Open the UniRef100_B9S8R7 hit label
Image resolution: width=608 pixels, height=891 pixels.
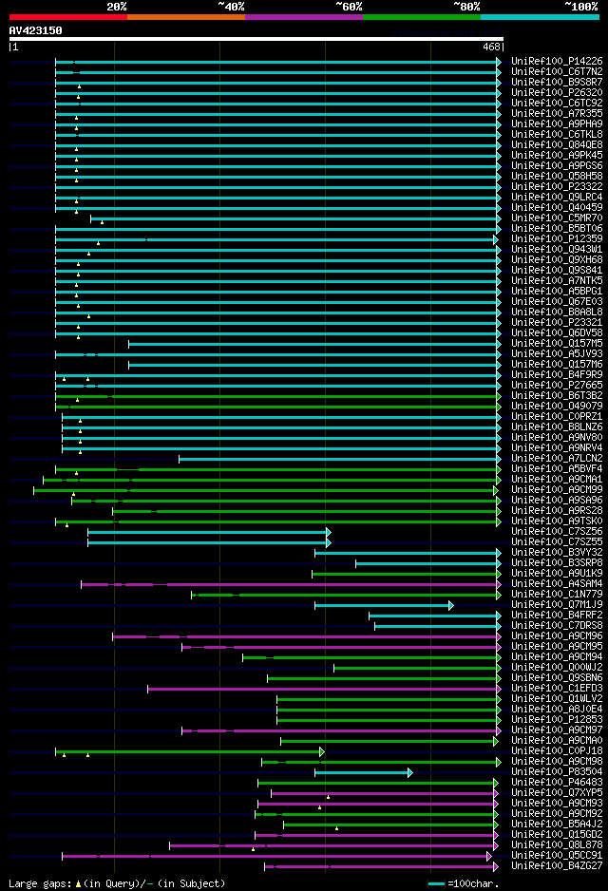point(557,83)
